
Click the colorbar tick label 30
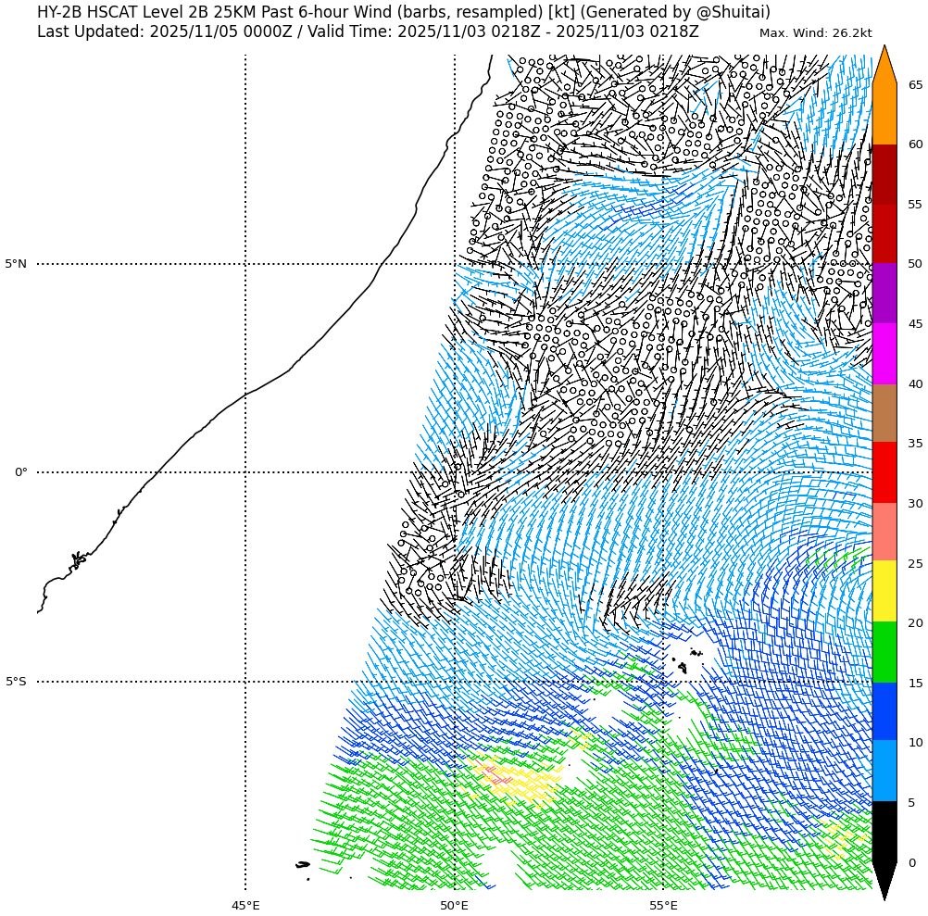pos(915,504)
